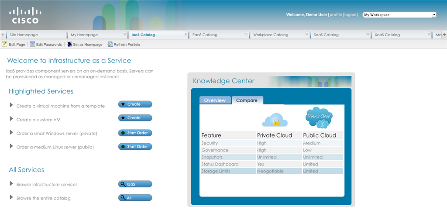447x210 pixels.
Task: Click the Refresh Portlets icon
Action: [110, 44]
